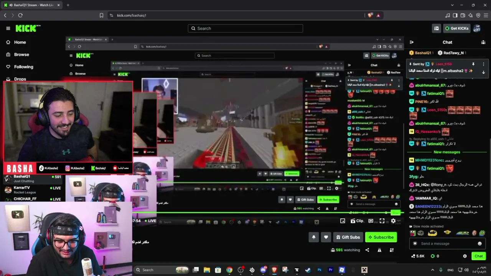The image size is (491, 276).
Task: Toggle theater mode
Action: click(371, 221)
